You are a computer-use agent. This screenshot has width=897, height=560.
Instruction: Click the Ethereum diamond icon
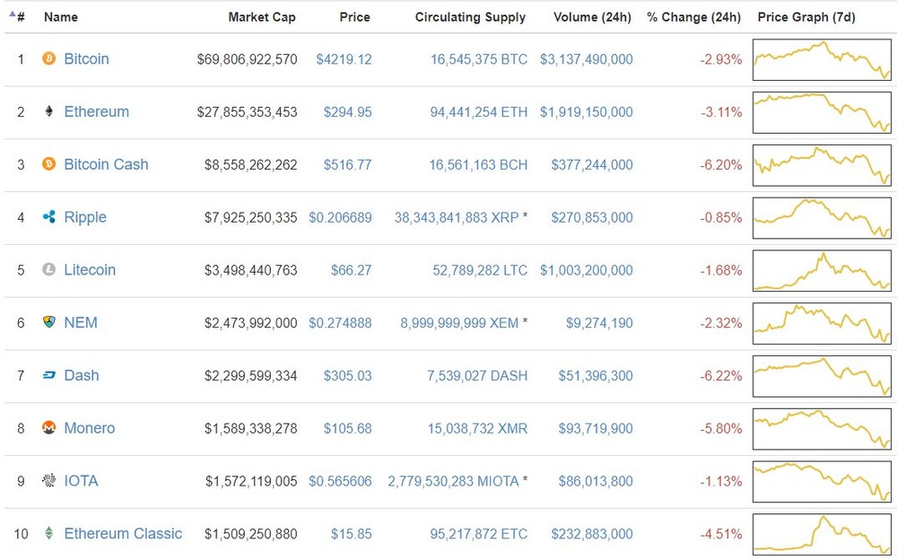[x=49, y=111]
